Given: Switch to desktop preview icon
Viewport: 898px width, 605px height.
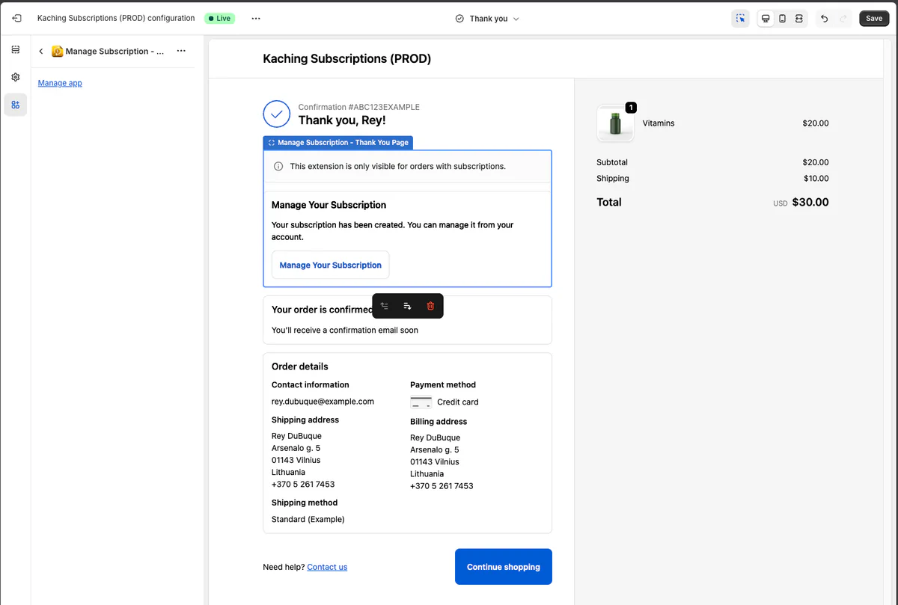Looking at the screenshot, I should [766, 19].
